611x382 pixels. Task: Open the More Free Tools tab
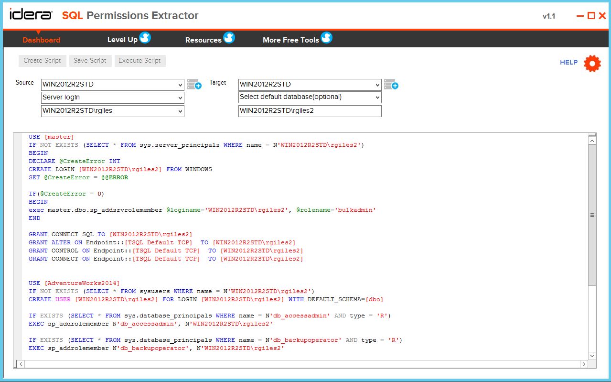tap(291, 40)
